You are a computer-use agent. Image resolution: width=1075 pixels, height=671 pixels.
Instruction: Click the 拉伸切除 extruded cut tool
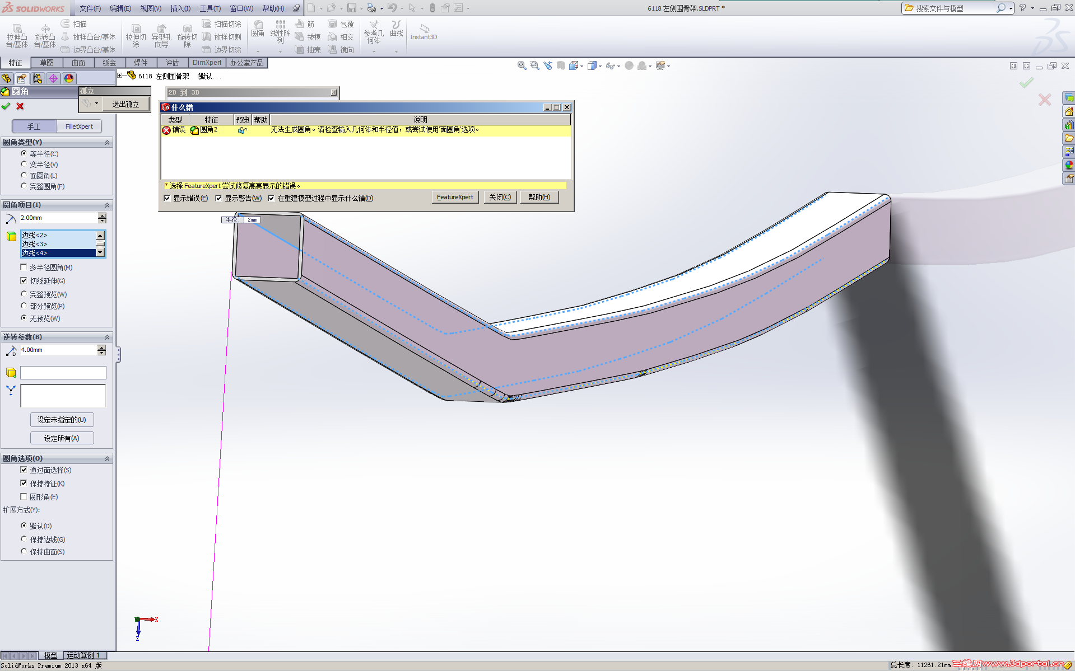[136, 36]
